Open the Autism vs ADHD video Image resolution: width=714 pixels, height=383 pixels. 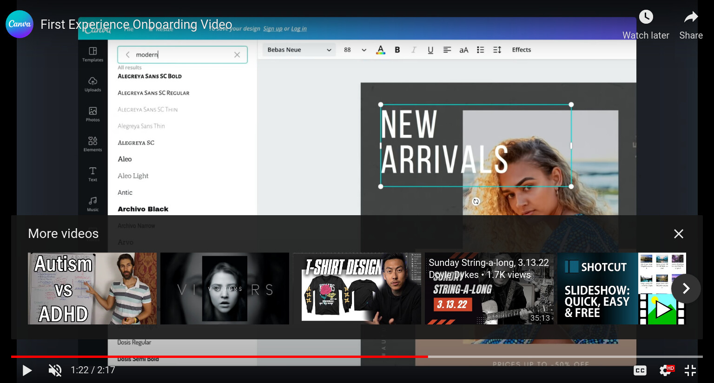tap(93, 289)
